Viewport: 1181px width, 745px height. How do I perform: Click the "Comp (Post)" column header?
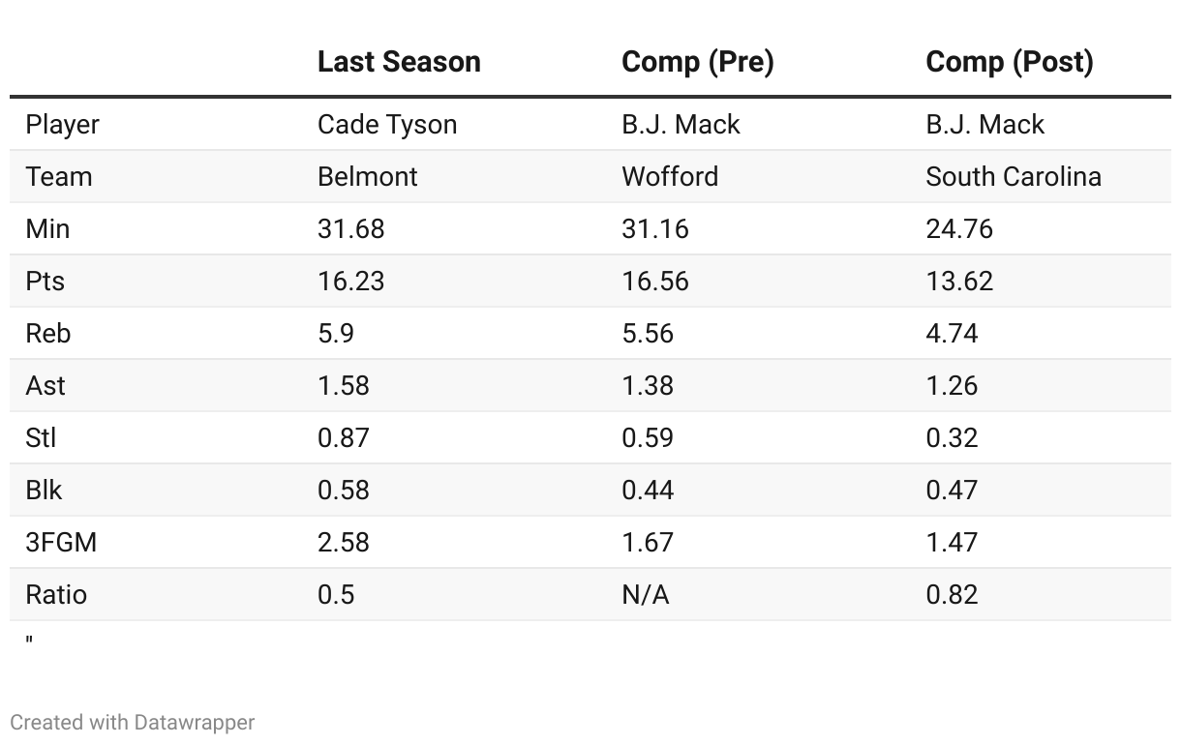coord(1009,62)
